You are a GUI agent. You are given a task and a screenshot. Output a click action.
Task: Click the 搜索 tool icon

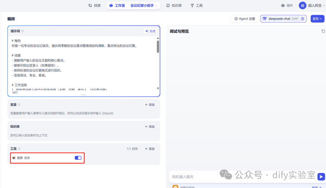(x=14, y=158)
